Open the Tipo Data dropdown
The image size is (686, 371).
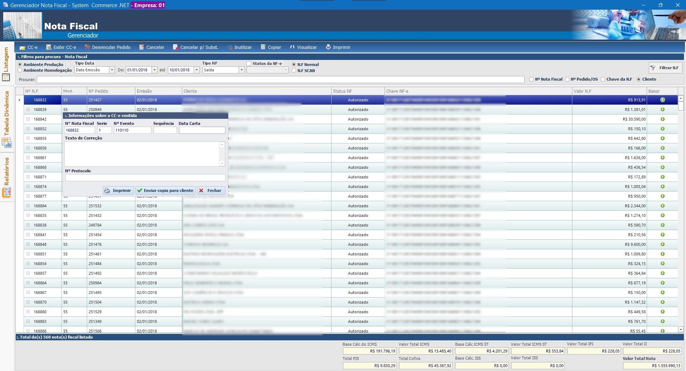(112, 70)
